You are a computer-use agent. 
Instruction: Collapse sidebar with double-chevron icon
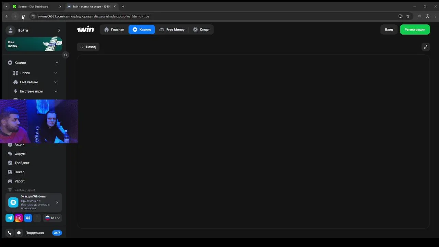click(66, 55)
